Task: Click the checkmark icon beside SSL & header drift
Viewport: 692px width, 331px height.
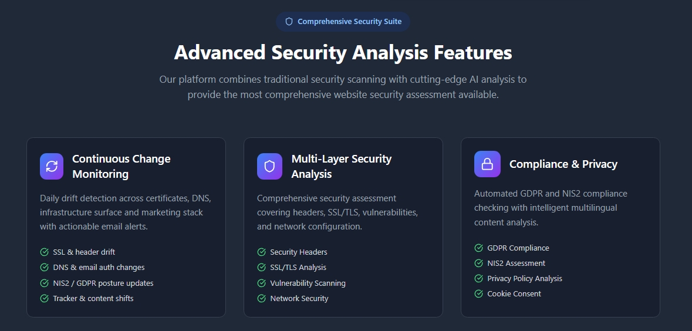Action: (x=45, y=252)
